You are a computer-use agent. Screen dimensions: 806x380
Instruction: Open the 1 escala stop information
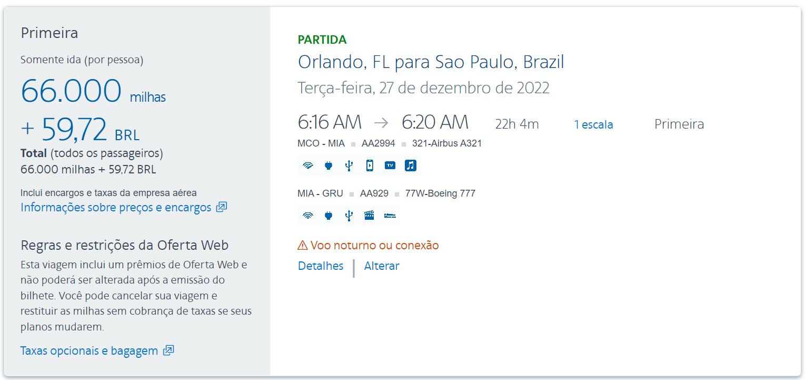(x=594, y=125)
